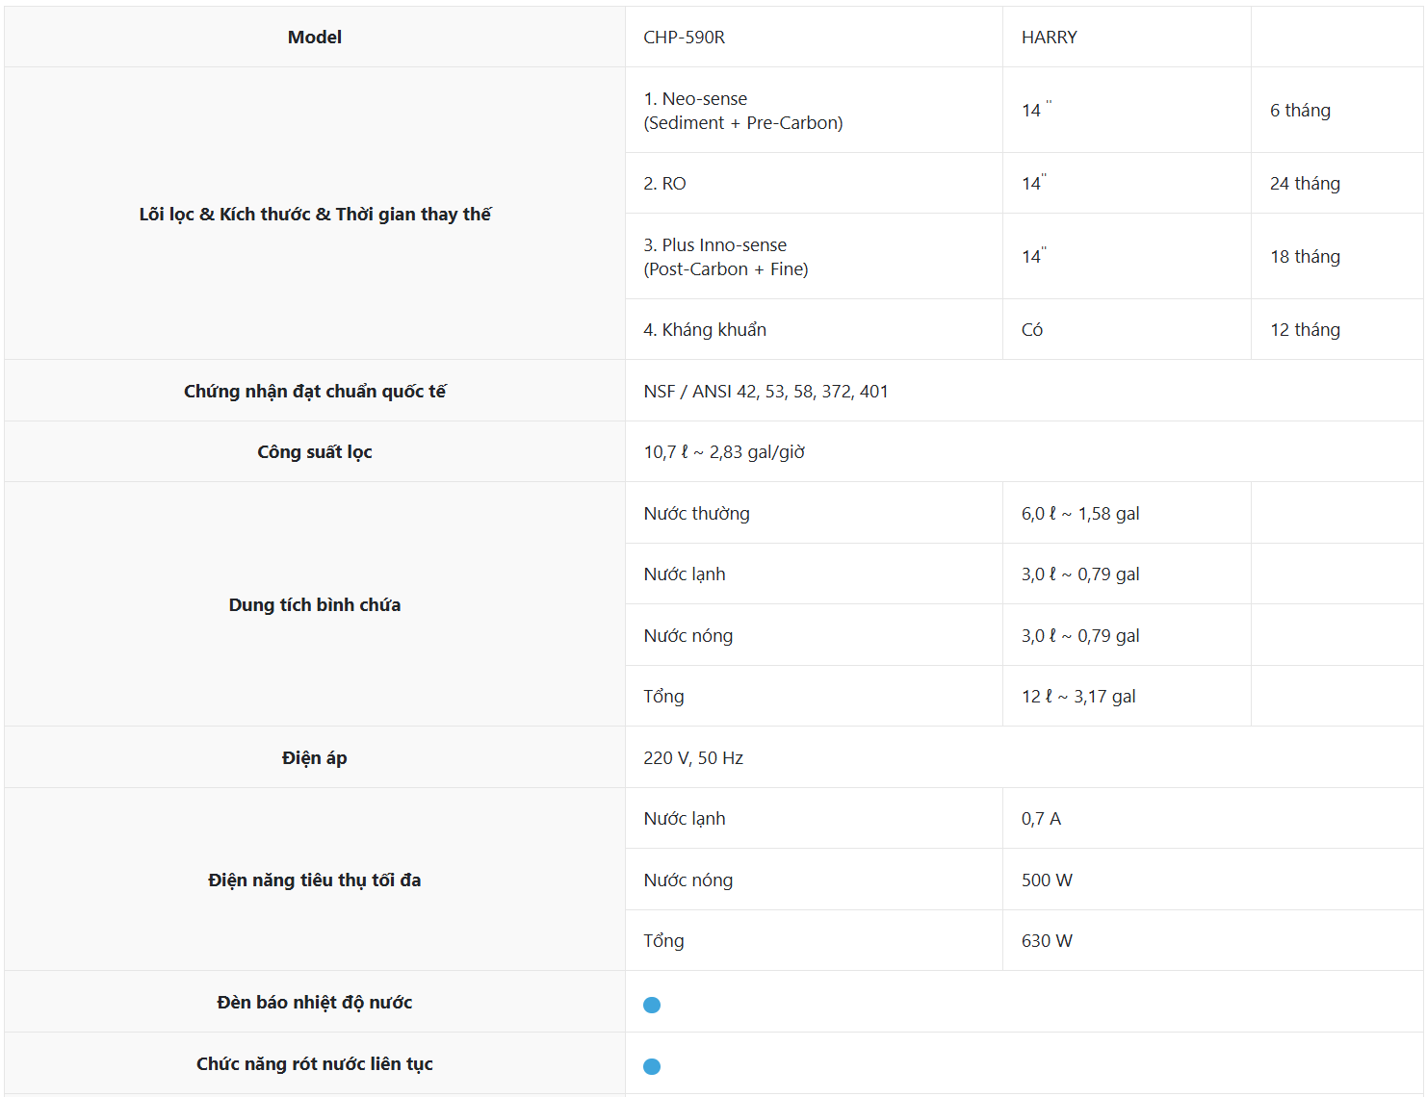Select the 10,7 ℓ ~ 2,83 gal/giờ value
The width and height of the screenshot is (1427, 1097).
[724, 452]
